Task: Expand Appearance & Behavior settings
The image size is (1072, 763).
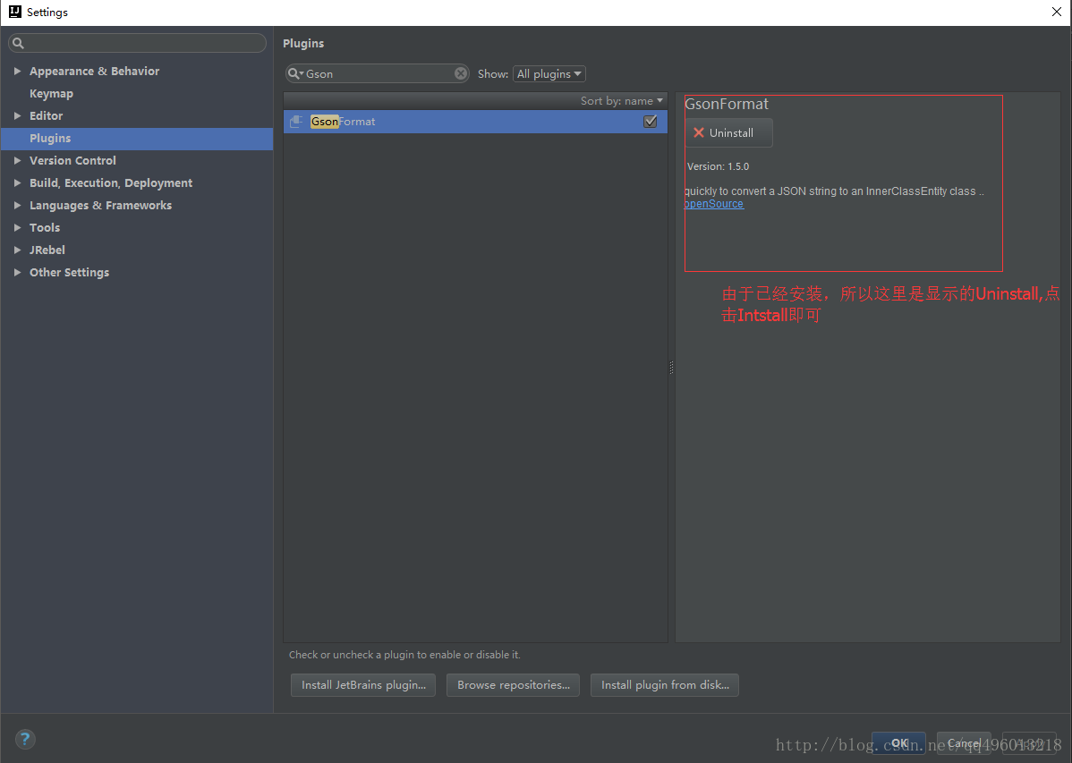Action: pyautogui.click(x=17, y=71)
